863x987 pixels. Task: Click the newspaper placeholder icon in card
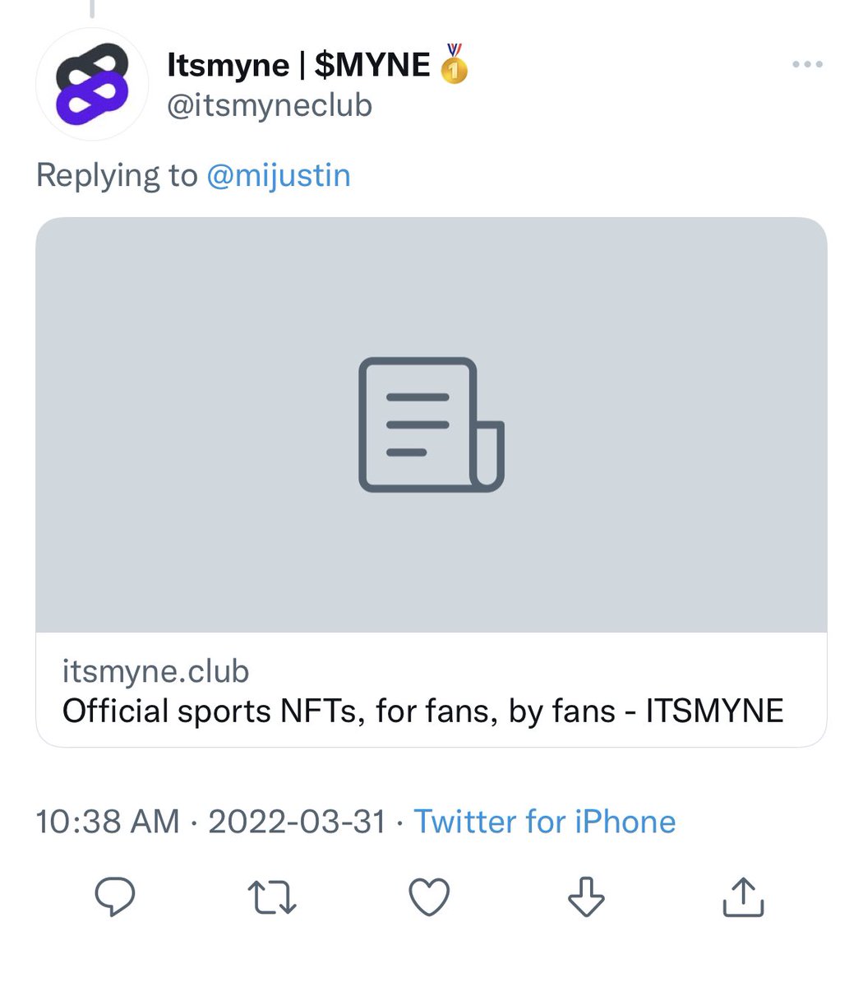pos(431,424)
